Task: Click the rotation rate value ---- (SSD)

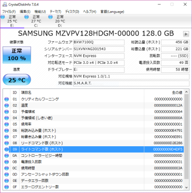Action: 175,56
